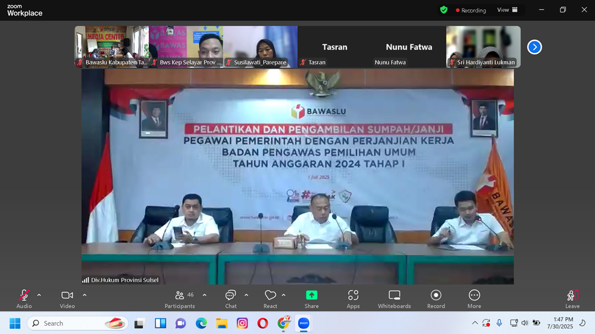Expand participants options arrow
This screenshot has width=595, height=334.
[205, 295]
